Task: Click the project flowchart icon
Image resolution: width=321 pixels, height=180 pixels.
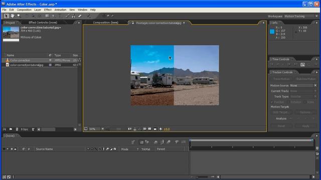Action: [79, 60]
